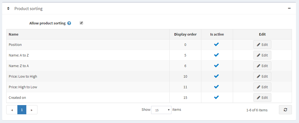Click the refresh icon button
This screenshot has width=299, height=123.
pos(285,110)
